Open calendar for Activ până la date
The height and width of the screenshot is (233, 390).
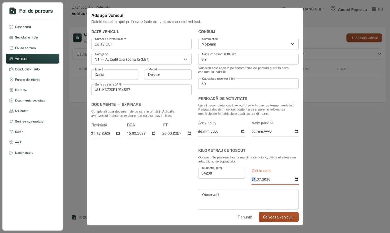[296, 131]
